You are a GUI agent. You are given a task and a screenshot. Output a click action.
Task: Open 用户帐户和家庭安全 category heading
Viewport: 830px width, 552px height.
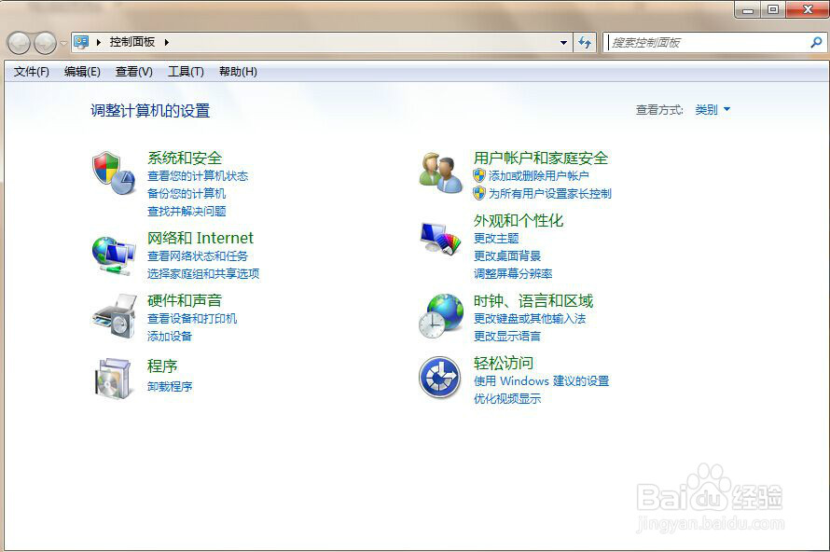point(541,158)
